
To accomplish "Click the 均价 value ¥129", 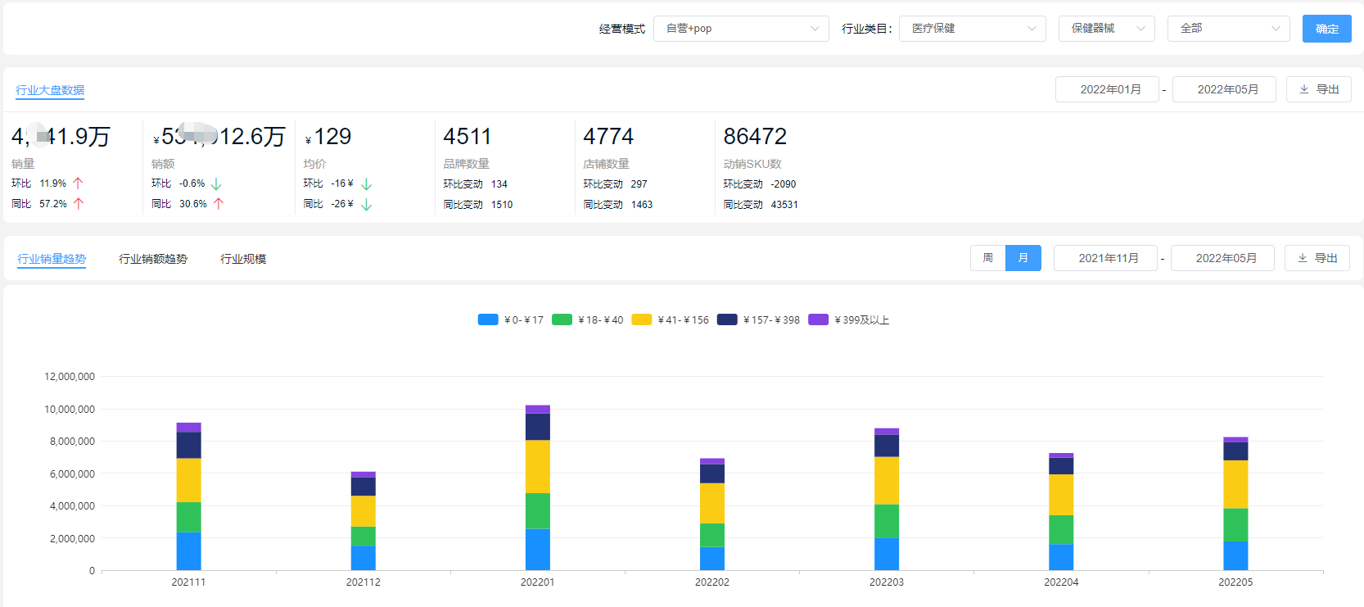I will click(x=327, y=136).
